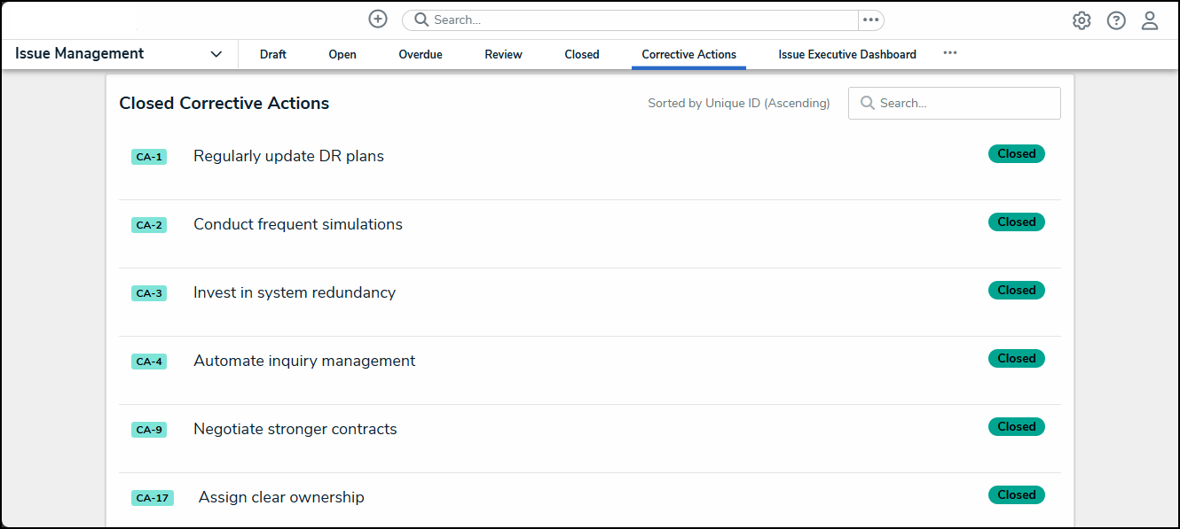Screen dimensions: 1180x529
Task: Open "Negotiate stronger contracts" action
Action: (x=295, y=429)
